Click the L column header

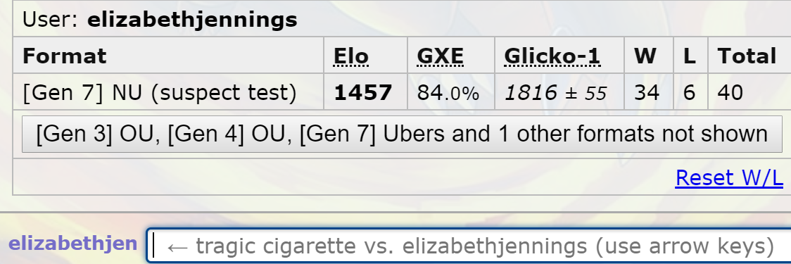click(690, 56)
